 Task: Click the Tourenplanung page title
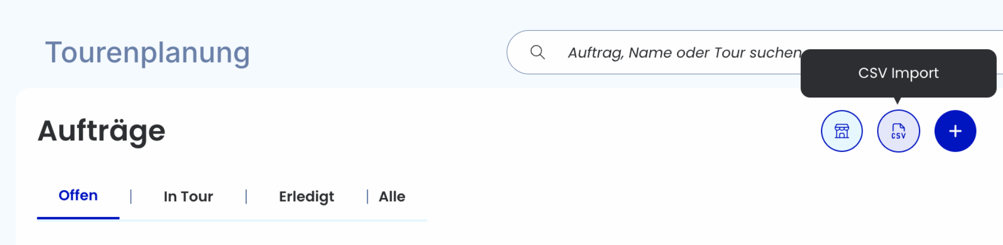click(x=148, y=53)
